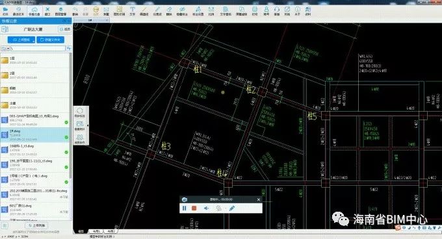Open annotation settings toolbar icon
The width and height of the screenshot is (442, 239).
click(198, 11)
